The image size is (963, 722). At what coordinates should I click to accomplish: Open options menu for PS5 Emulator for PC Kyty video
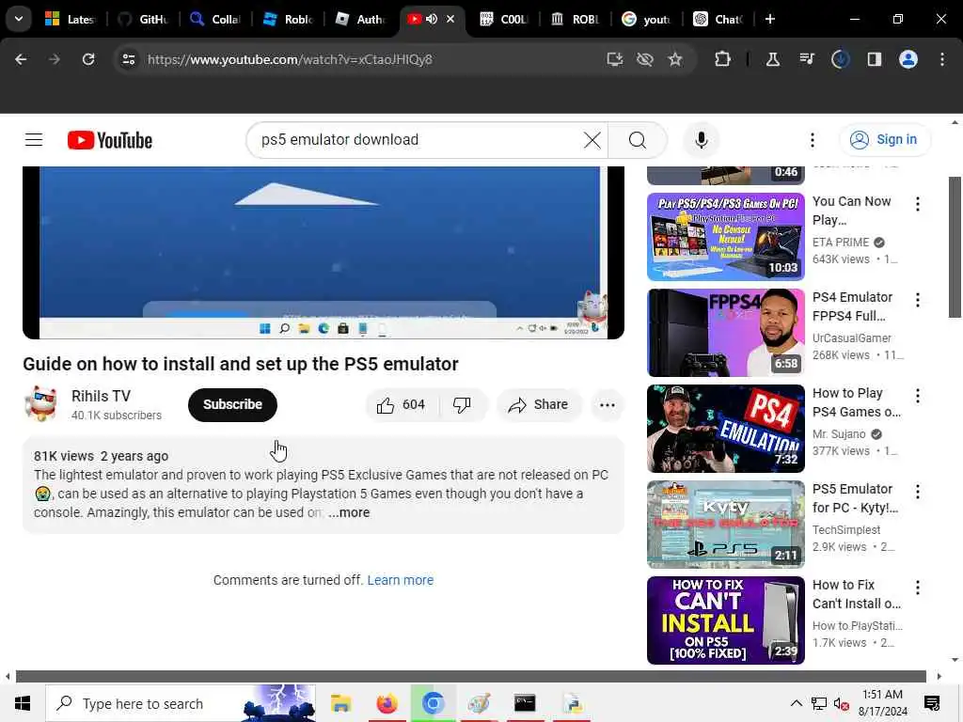point(918,492)
